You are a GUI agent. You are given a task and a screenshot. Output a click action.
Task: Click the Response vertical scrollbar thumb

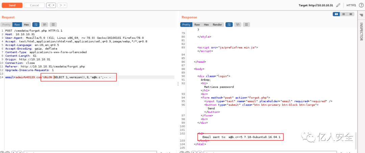click(x=356, y=141)
